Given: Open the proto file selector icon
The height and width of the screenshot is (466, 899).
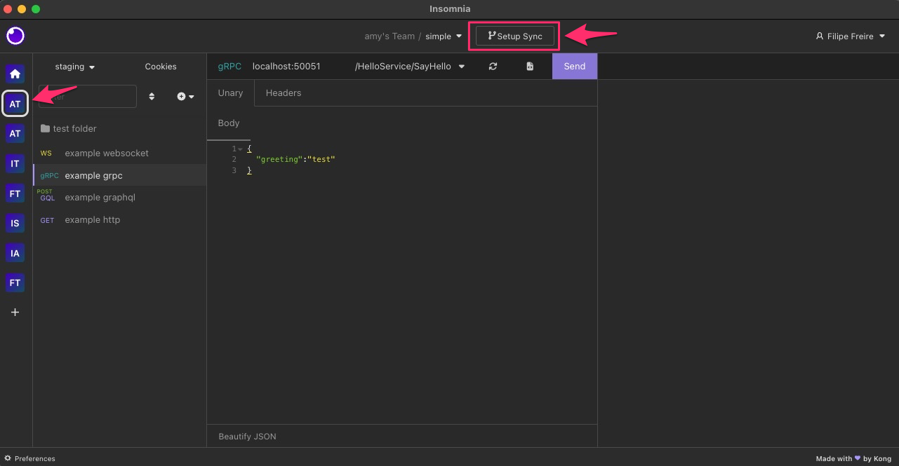Looking at the screenshot, I should point(530,67).
